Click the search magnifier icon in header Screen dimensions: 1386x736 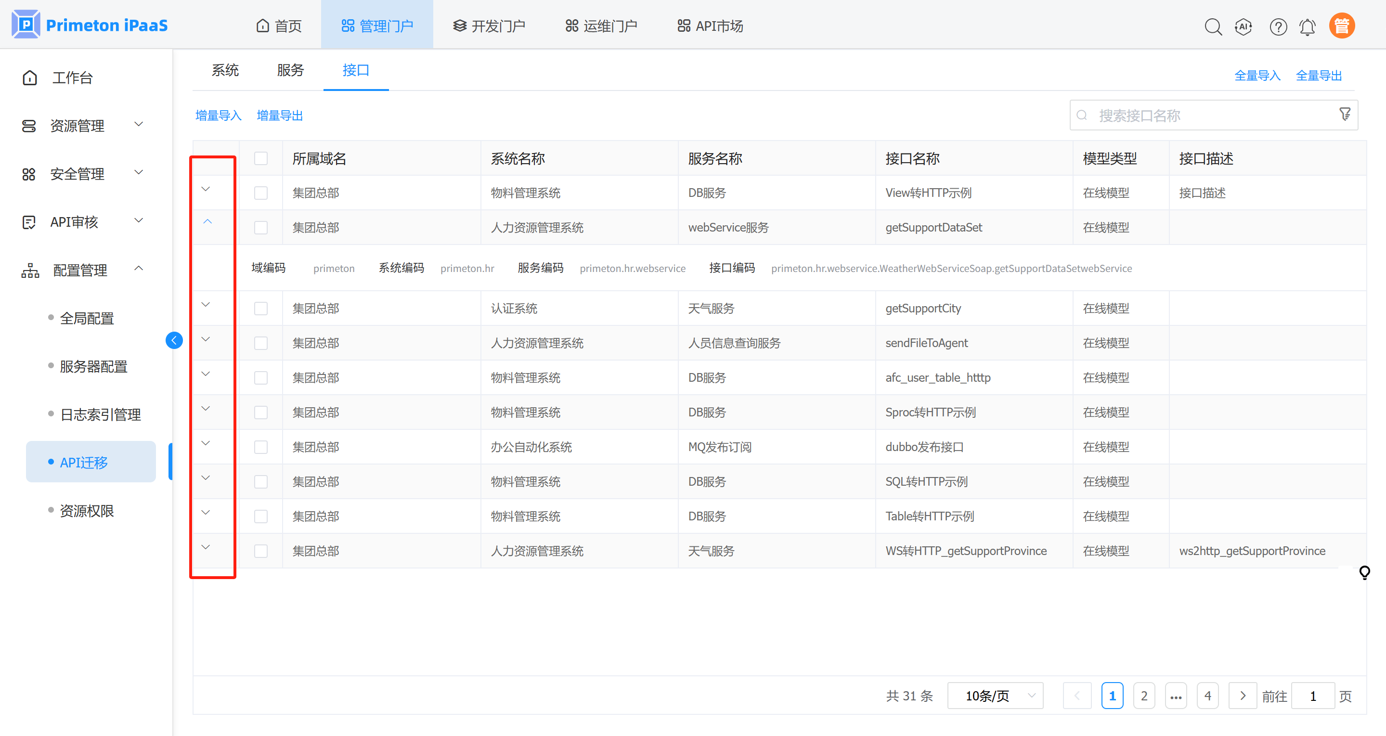click(x=1213, y=26)
